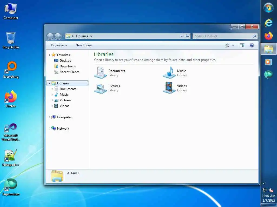The height and width of the screenshot is (207, 277).
Task: Select Desktop under Favorites
Action: (65, 61)
